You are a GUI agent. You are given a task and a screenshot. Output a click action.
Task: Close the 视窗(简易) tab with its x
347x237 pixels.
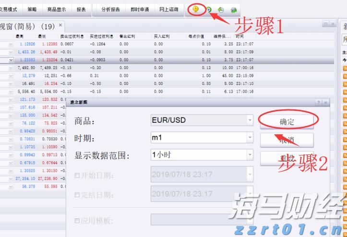pyautogui.click(x=60, y=25)
